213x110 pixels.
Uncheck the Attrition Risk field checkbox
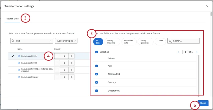pyautogui.click(x=96, y=74)
